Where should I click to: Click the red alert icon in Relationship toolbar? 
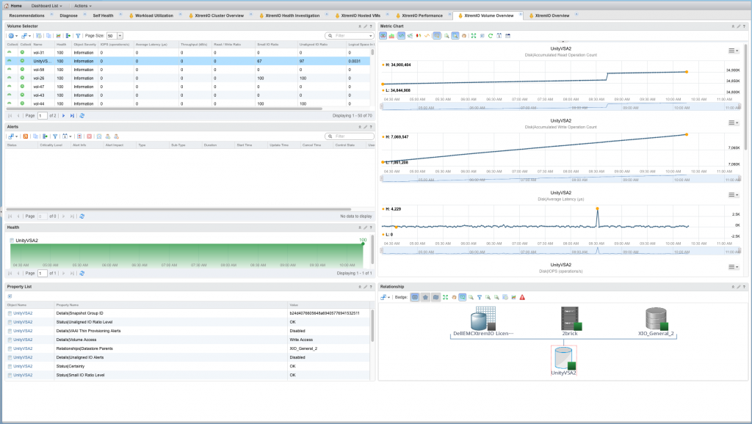click(522, 297)
